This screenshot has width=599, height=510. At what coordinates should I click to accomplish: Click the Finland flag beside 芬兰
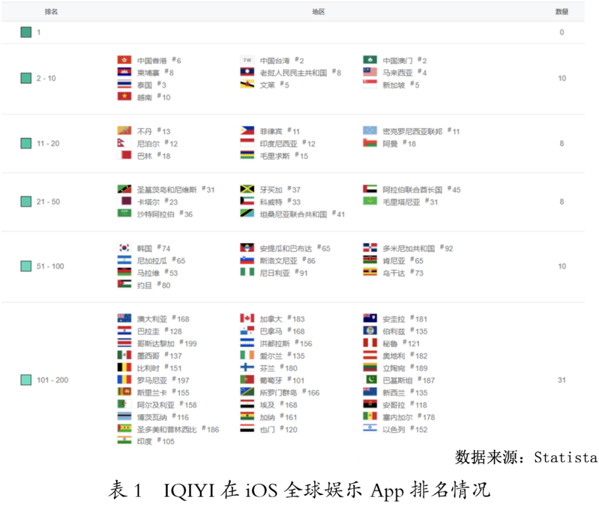coord(247,368)
